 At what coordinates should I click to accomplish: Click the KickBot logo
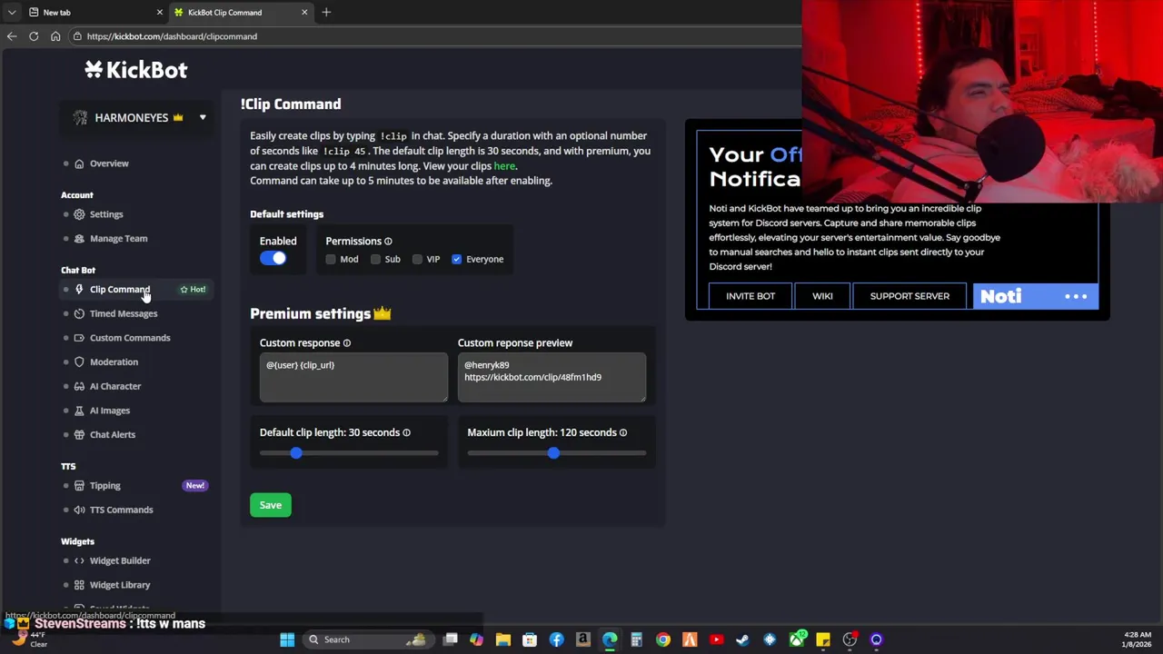136,70
